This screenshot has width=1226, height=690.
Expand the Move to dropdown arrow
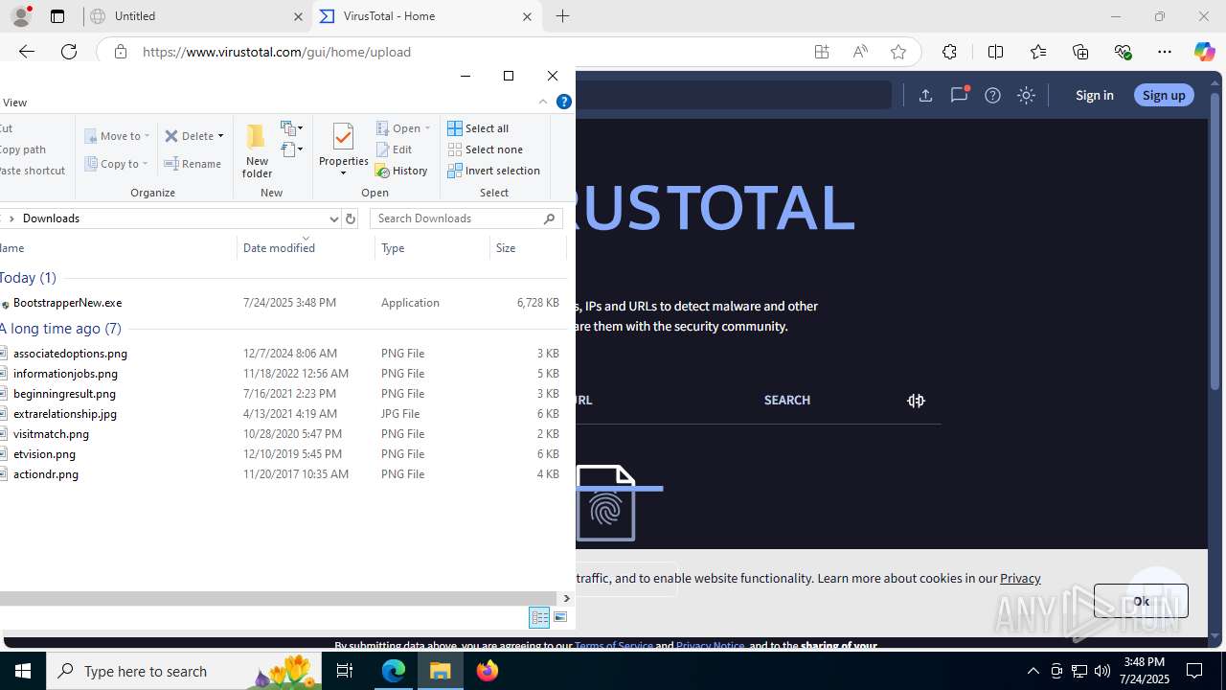pos(147,136)
